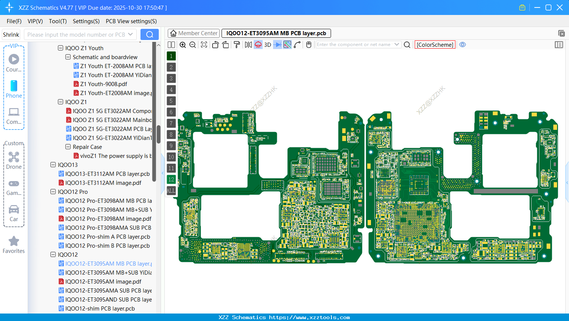
Task: Select the Zoom In tool
Action: point(183,45)
